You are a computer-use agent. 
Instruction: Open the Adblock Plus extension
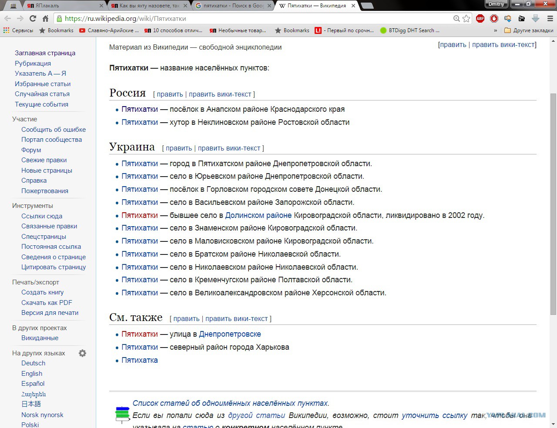tap(480, 18)
